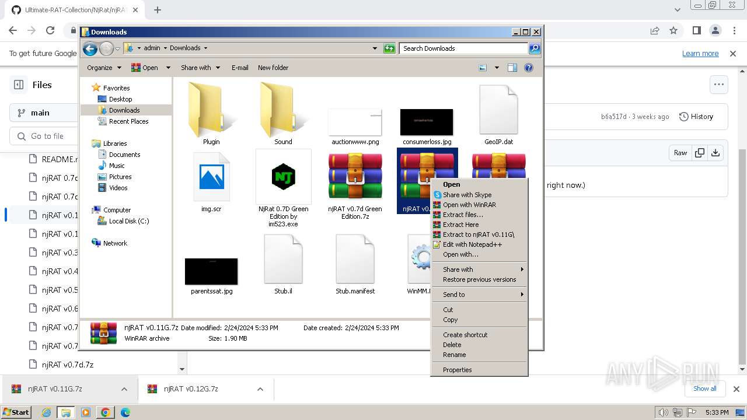747x420 pixels.
Task: Select Network in navigation pane
Action: [109, 243]
